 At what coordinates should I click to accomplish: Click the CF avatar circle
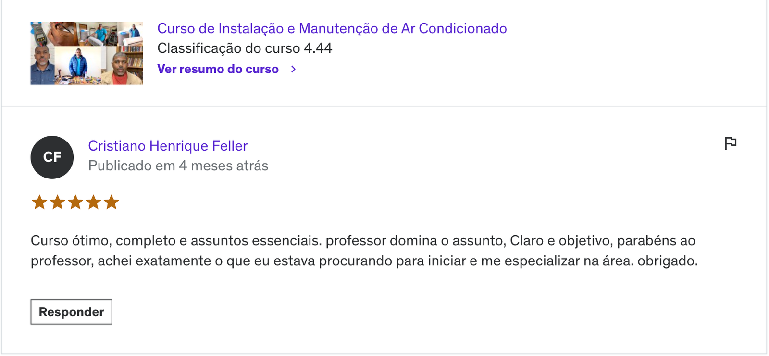(52, 157)
